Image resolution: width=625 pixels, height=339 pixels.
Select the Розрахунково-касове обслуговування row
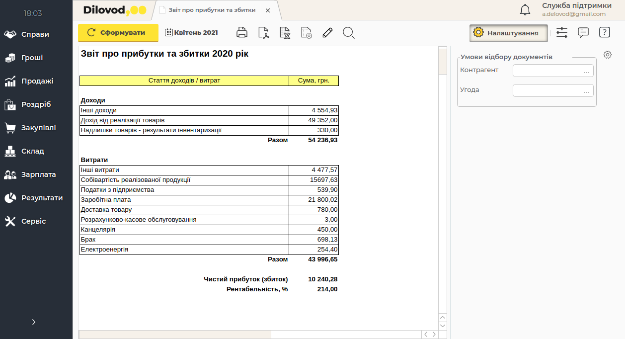[209, 220]
